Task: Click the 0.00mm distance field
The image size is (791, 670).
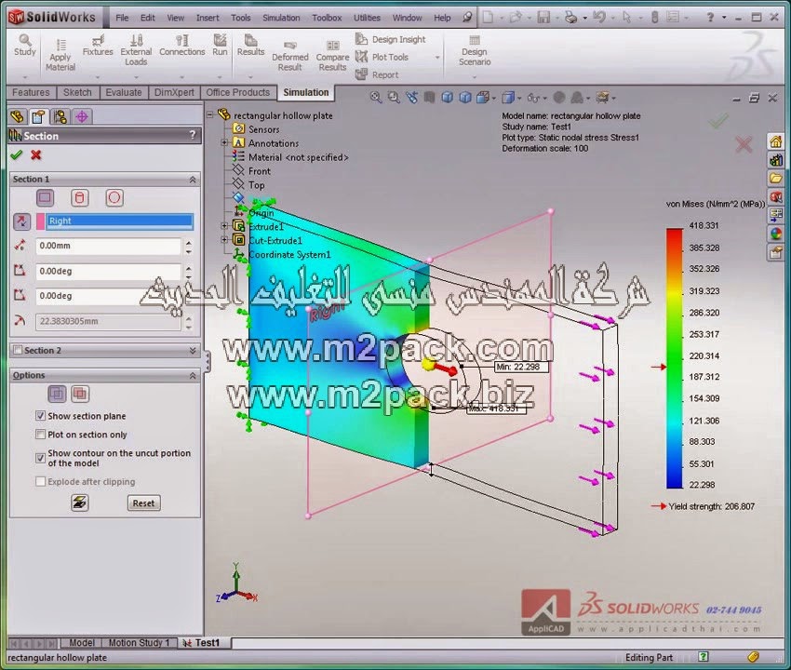Action: 108,246
